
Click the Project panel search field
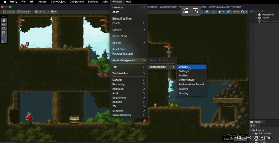(x=268, y=126)
